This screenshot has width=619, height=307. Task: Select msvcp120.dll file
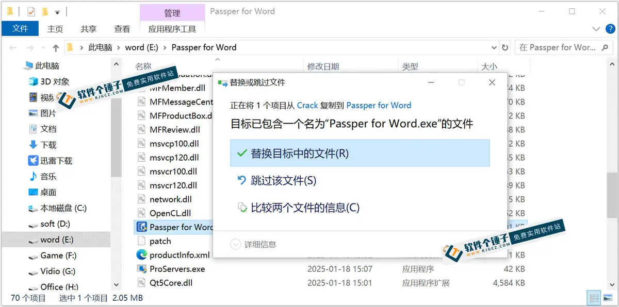[x=174, y=158]
